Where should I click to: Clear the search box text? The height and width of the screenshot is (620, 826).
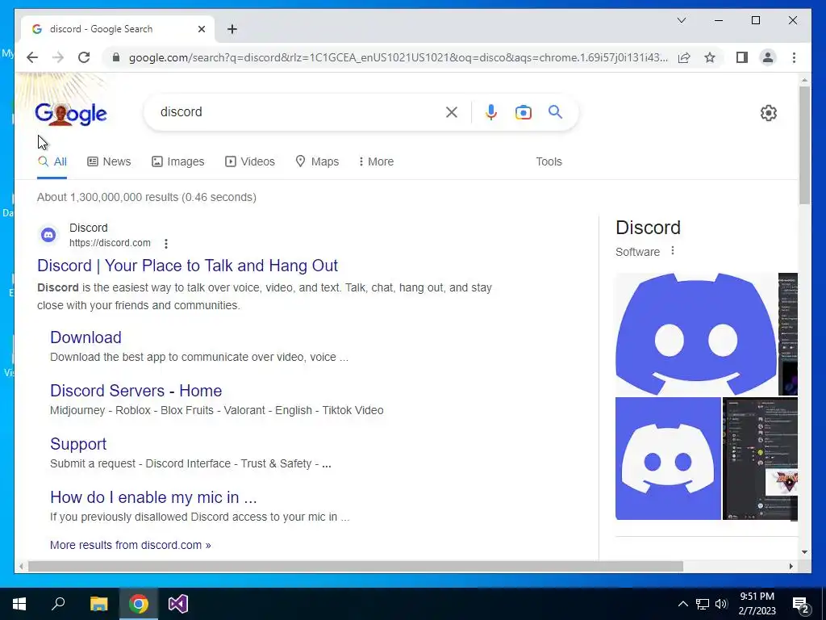[x=452, y=111]
